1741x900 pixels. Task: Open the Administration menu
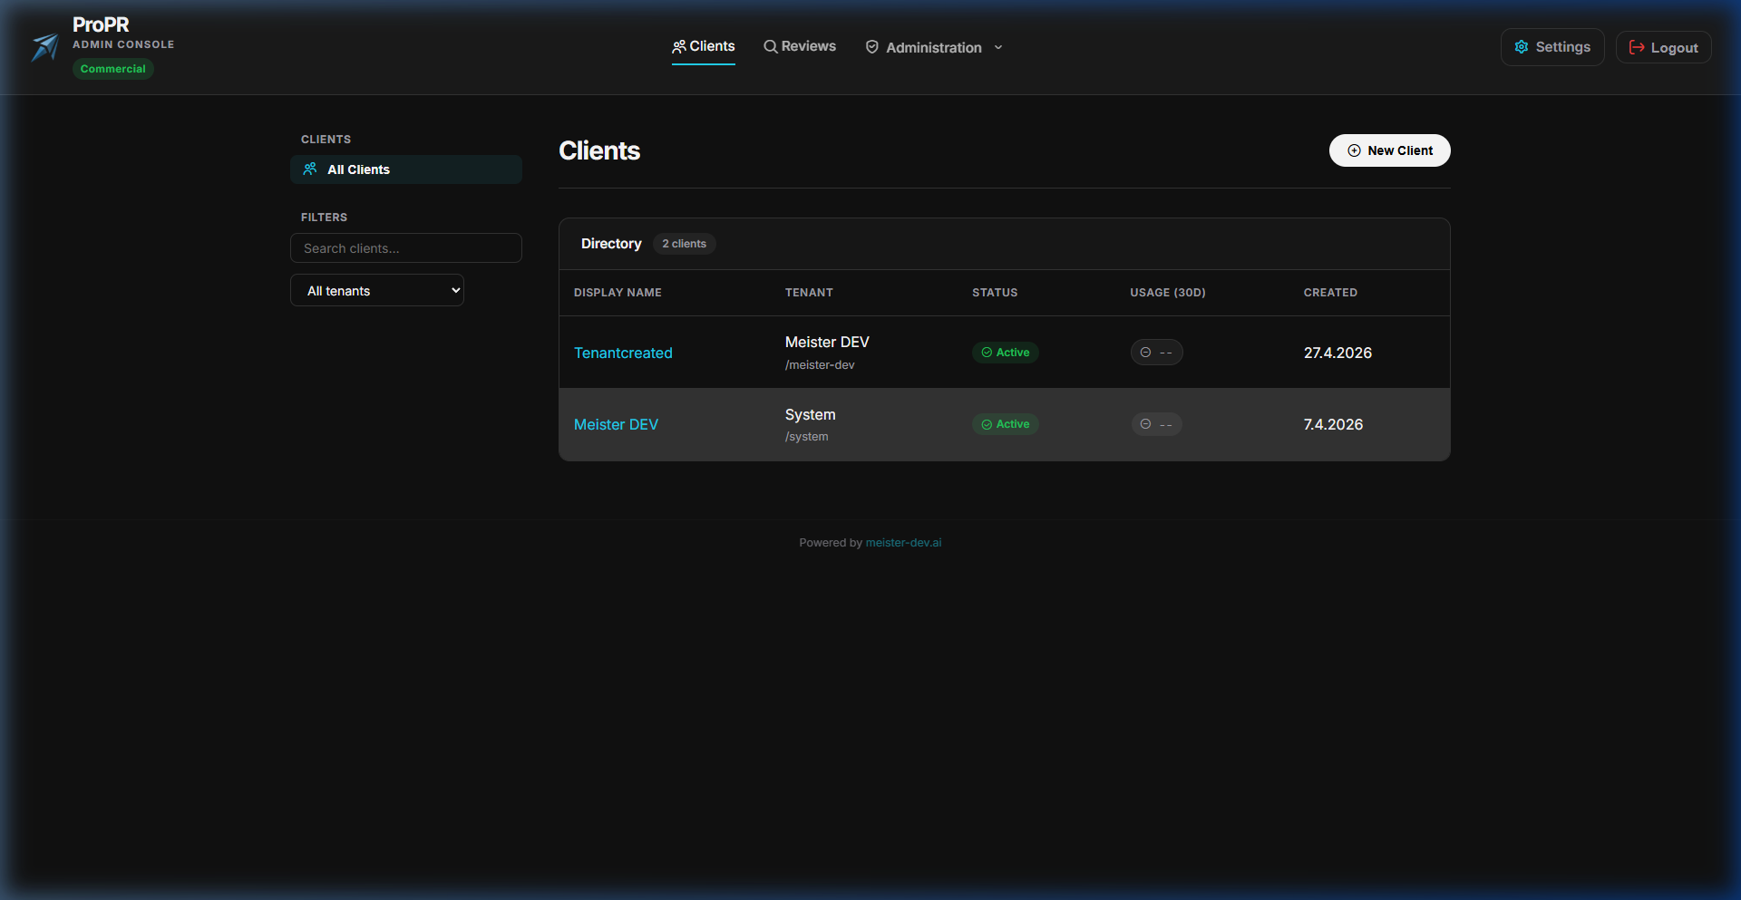coord(934,47)
